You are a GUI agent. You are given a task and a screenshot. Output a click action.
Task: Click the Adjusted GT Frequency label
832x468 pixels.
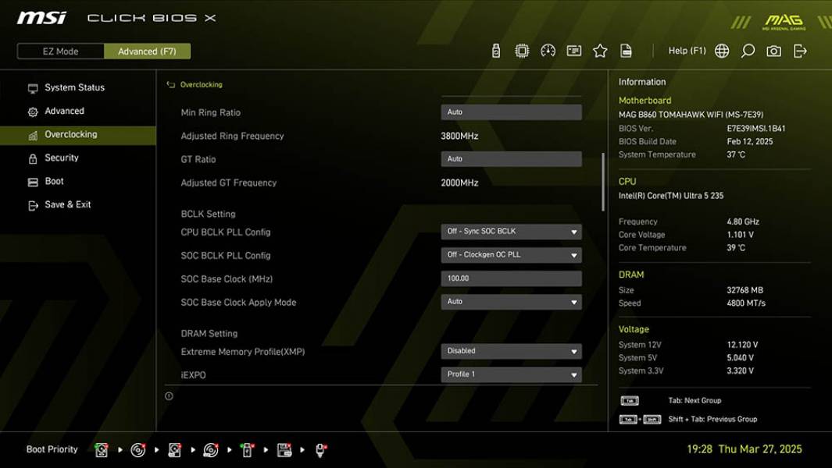pos(229,183)
